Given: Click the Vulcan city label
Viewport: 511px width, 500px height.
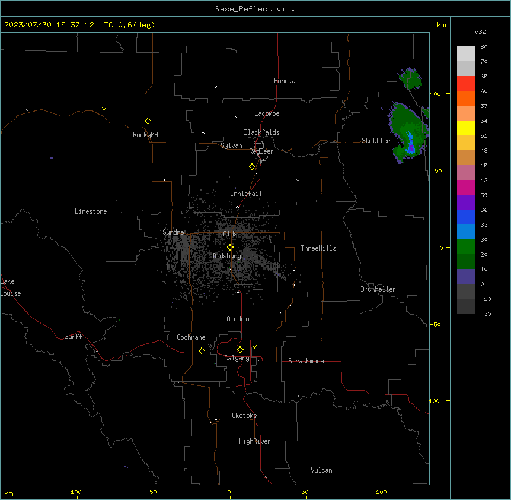Looking at the screenshot, I should [x=321, y=470].
